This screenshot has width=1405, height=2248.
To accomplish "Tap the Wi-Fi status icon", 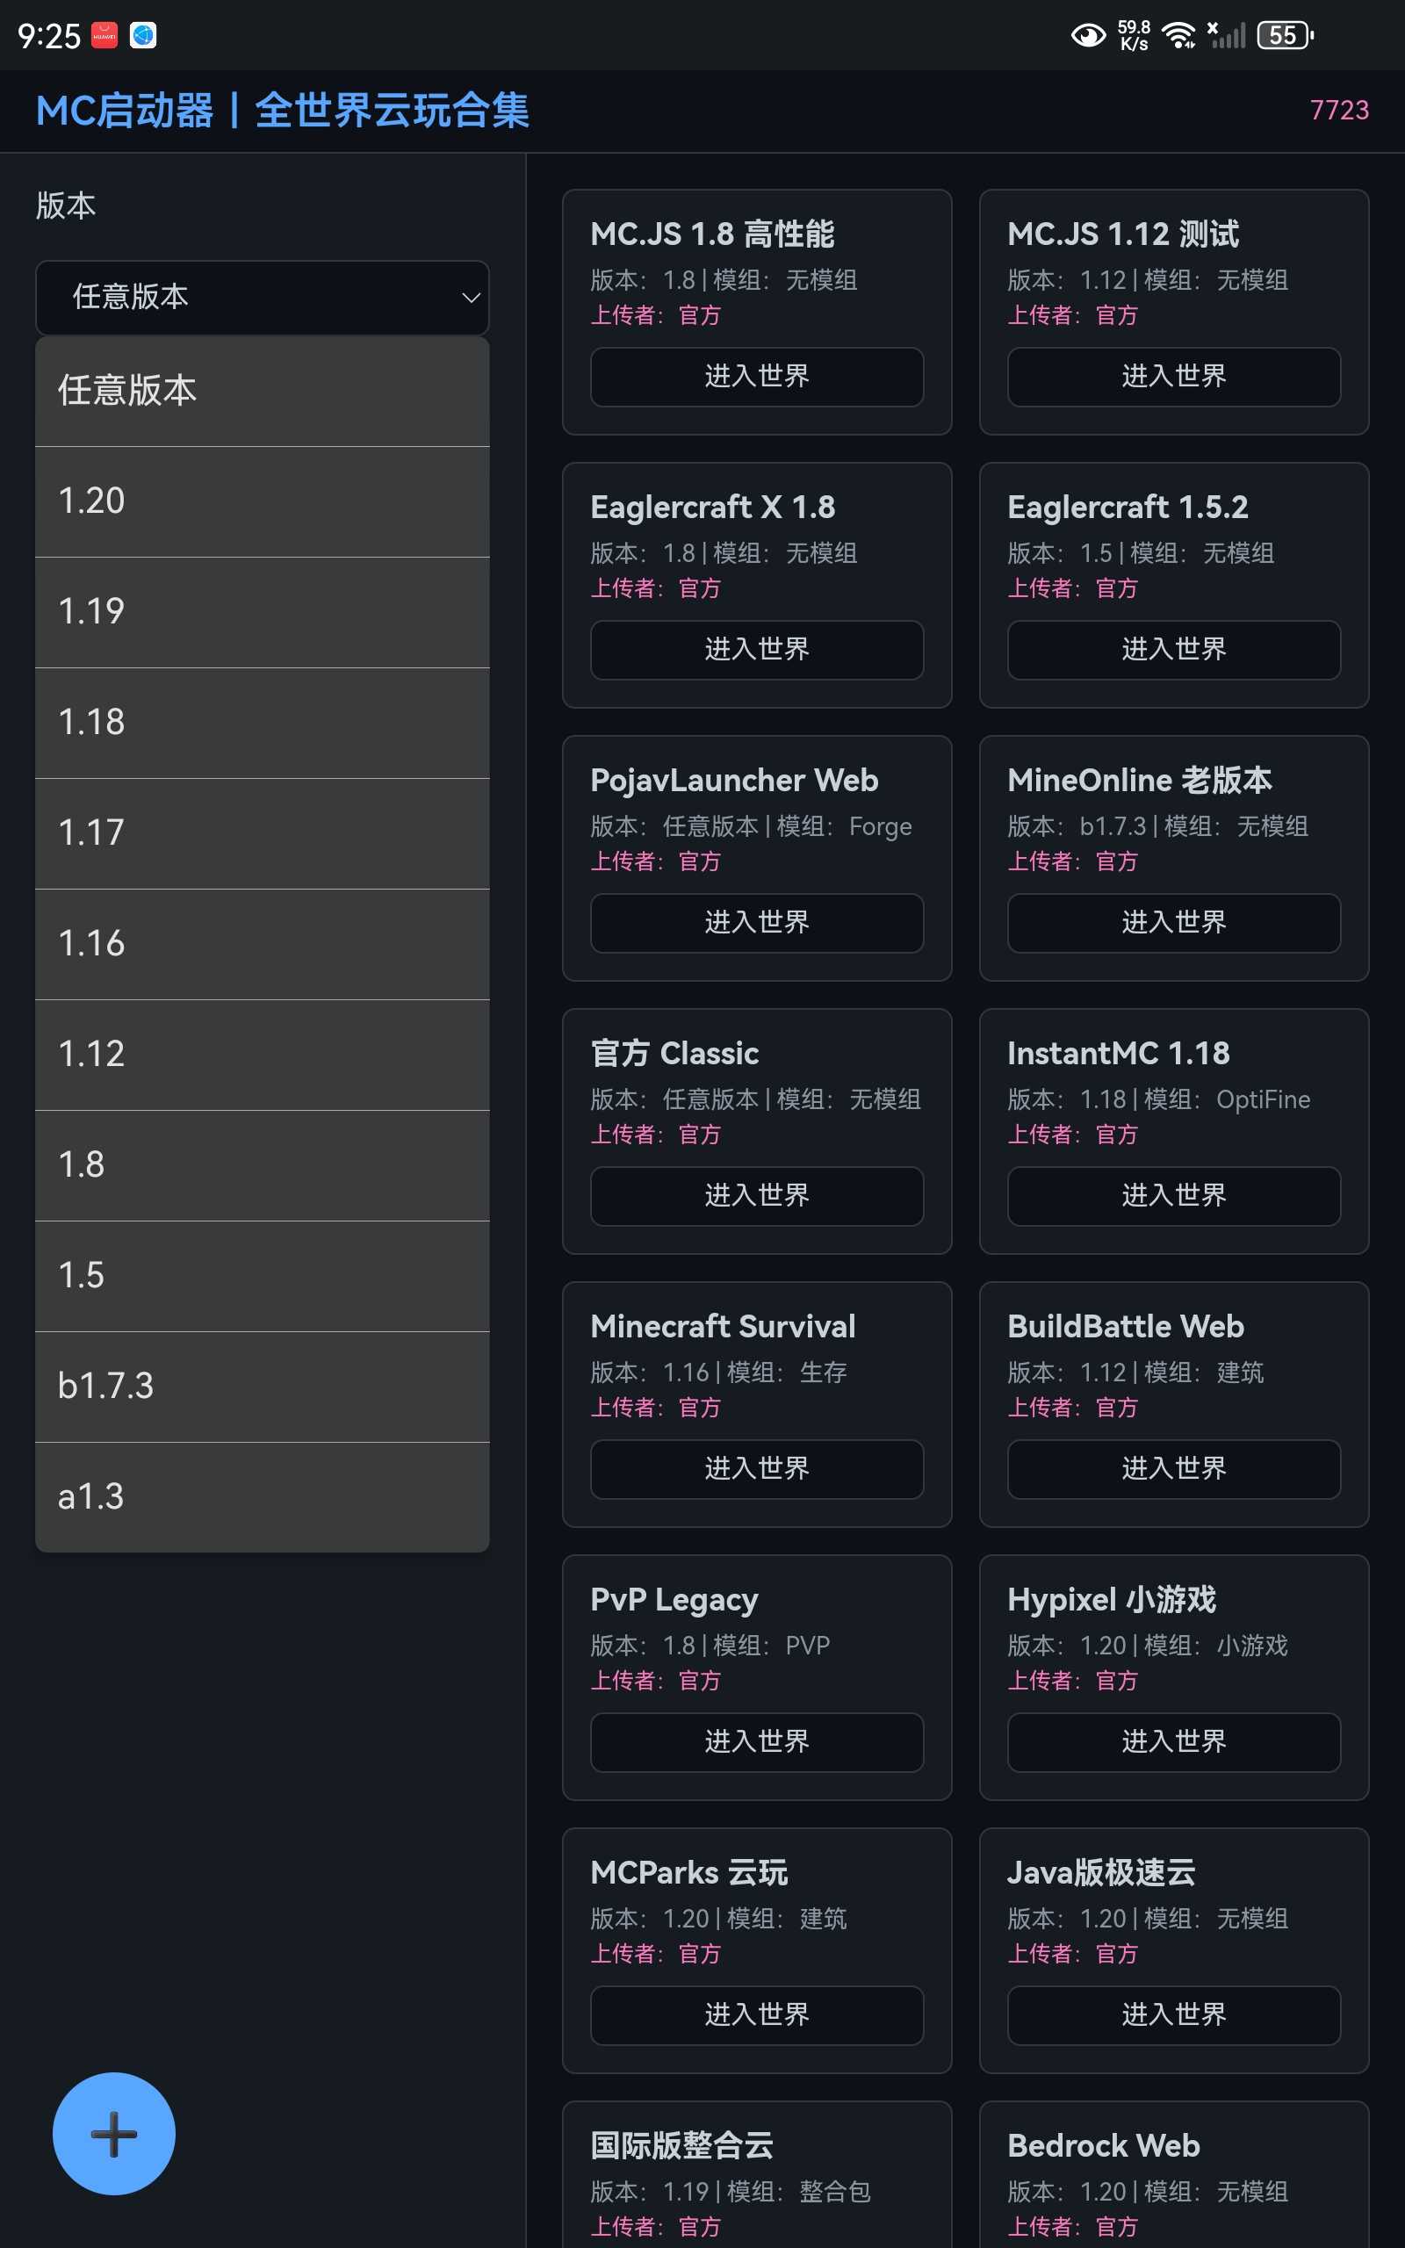I will [x=1179, y=36].
